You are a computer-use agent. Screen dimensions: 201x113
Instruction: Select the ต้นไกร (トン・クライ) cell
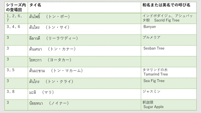tap(84, 83)
